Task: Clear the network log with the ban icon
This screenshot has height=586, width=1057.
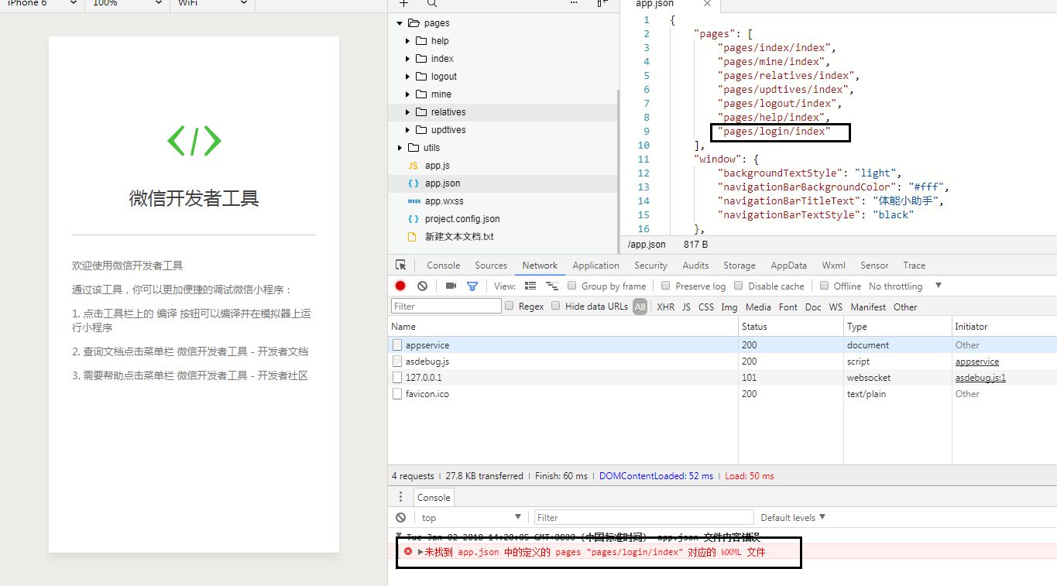Action: point(422,286)
